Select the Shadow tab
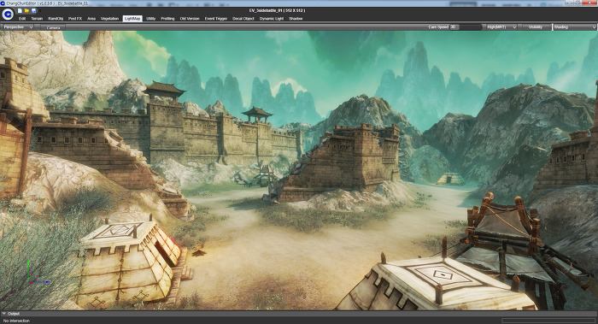The height and width of the screenshot is (324, 598). (x=296, y=18)
